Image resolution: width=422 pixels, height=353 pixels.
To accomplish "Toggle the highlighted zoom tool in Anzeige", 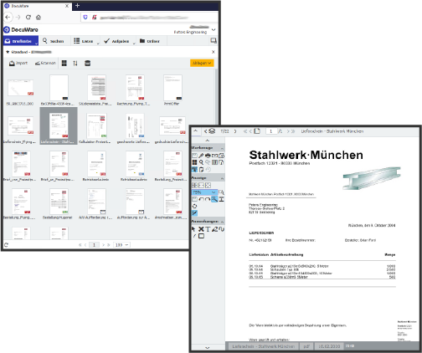I will [x=214, y=199].
